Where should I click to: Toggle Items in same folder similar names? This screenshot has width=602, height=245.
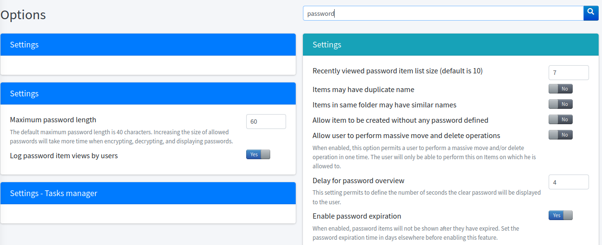coord(561,104)
